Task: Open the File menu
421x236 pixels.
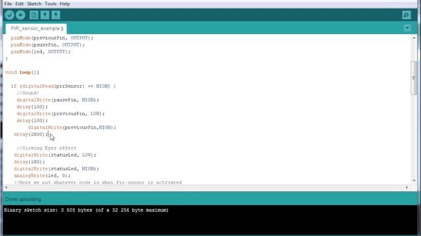Action: tap(8, 4)
